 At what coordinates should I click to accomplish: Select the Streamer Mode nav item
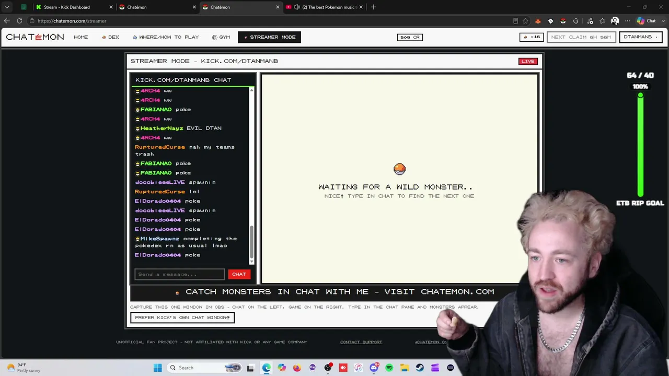(x=269, y=37)
